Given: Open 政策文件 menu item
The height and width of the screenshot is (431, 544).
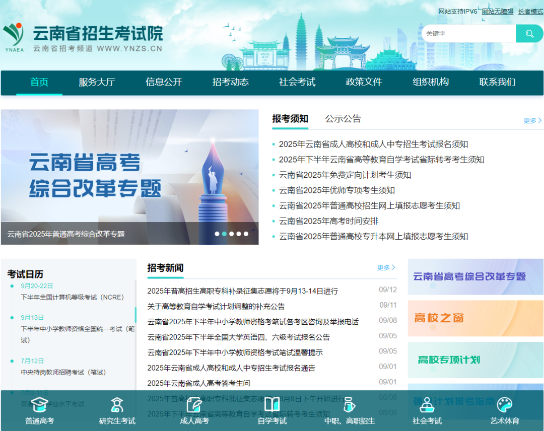Looking at the screenshot, I should coord(364,82).
